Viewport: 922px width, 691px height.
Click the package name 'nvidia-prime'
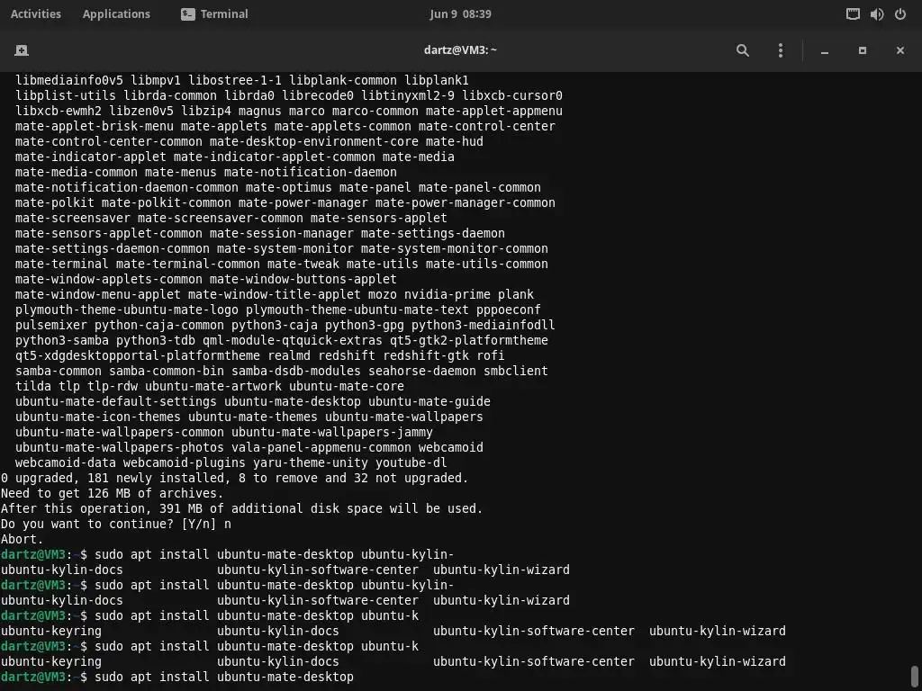click(447, 295)
